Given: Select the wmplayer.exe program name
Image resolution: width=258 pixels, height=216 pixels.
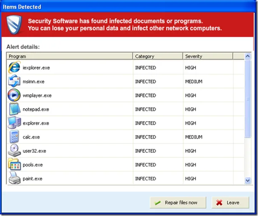Looking at the screenshot, I should pyautogui.click(x=37, y=95).
